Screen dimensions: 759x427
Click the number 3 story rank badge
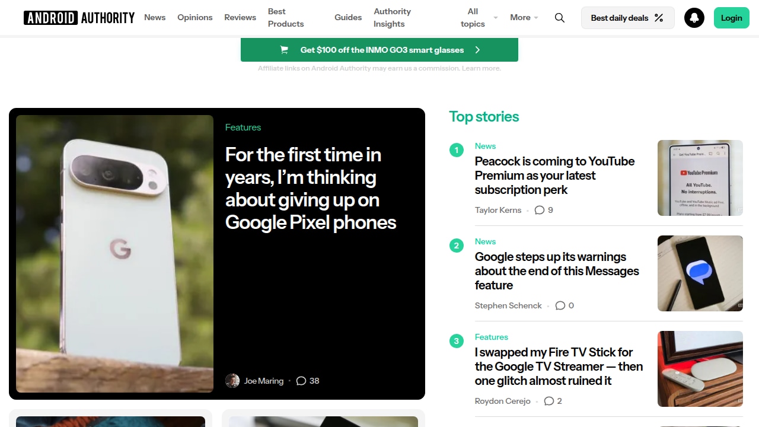[x=457, y=341]
